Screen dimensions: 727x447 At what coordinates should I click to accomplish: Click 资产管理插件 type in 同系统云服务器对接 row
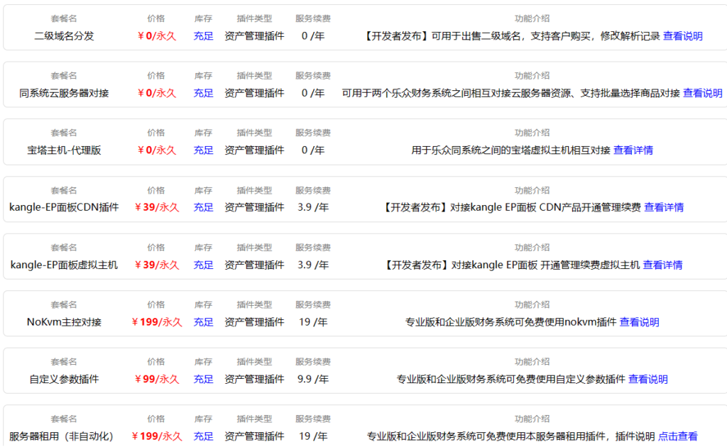click(254, 93)
